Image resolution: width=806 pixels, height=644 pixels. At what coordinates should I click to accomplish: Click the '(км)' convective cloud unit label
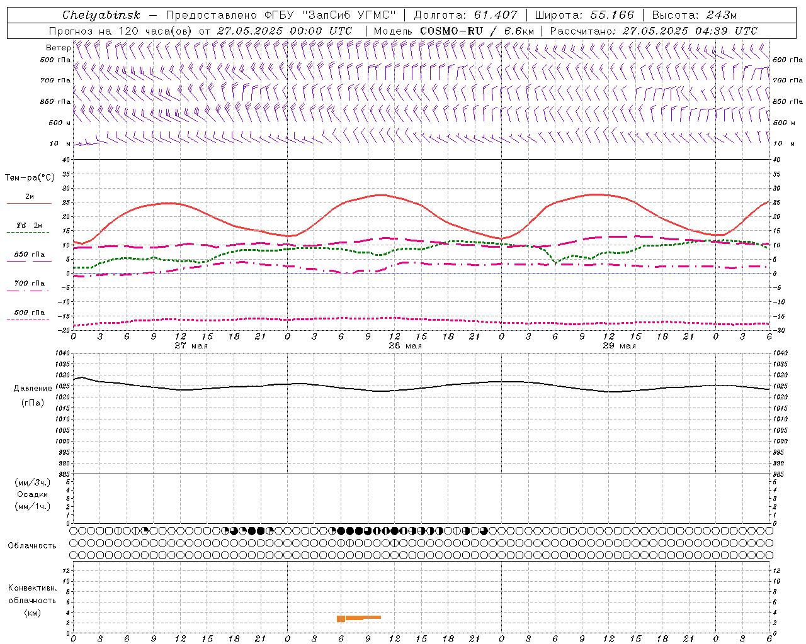33,613
